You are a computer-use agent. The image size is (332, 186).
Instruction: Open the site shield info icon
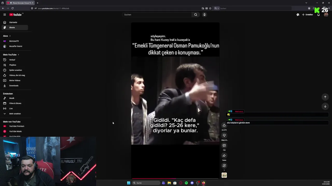(x=32, y=8)
